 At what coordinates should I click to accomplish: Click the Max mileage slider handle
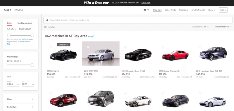[32, 65]
